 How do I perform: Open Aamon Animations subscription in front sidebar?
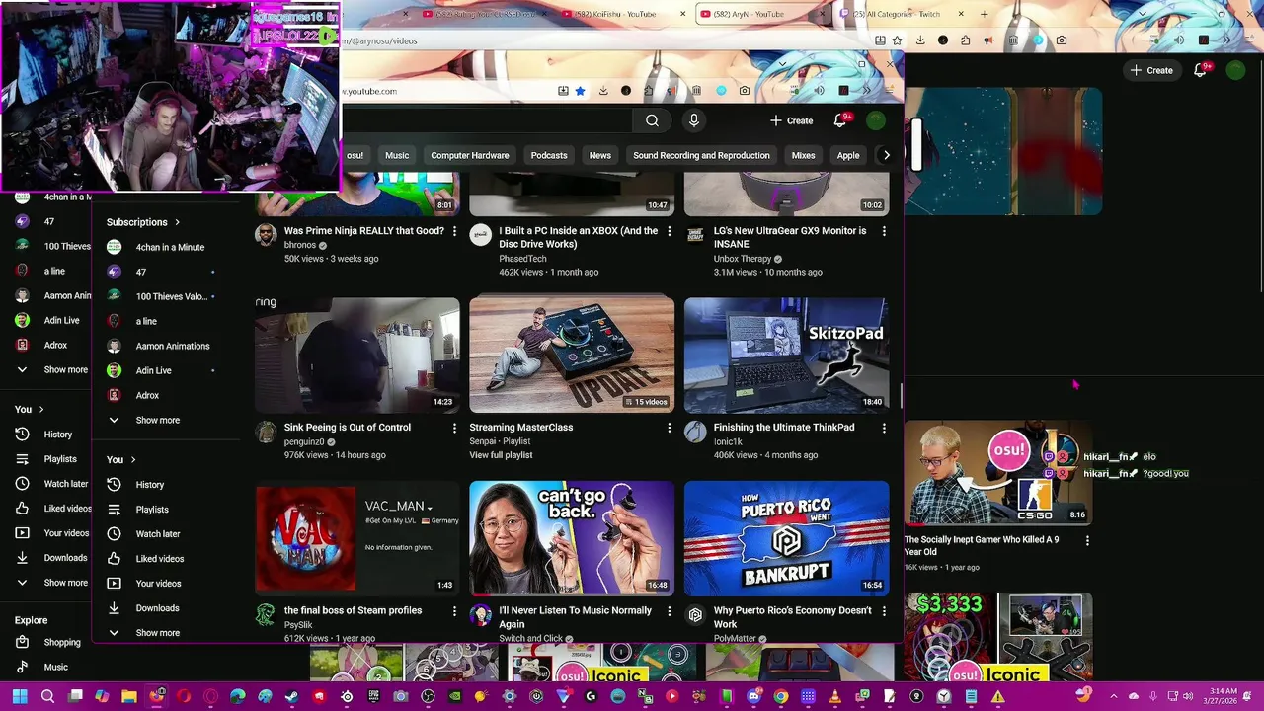click(160, 346)
